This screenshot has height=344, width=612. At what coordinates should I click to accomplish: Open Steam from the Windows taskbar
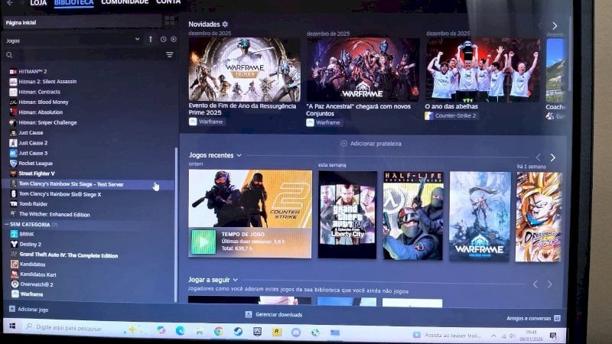(x=238, y=331)
